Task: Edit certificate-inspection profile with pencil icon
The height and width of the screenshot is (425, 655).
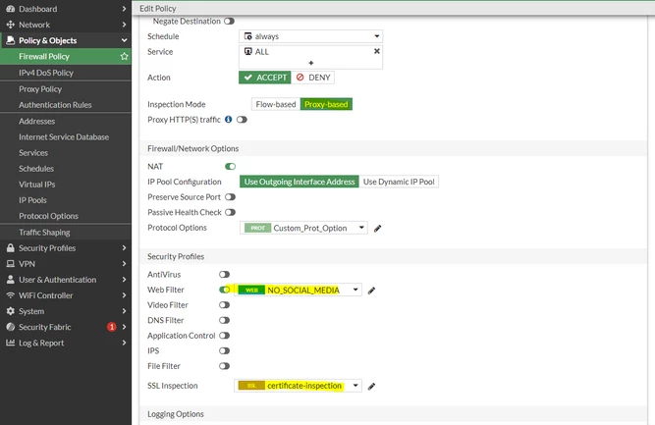Action: point(371,386)
